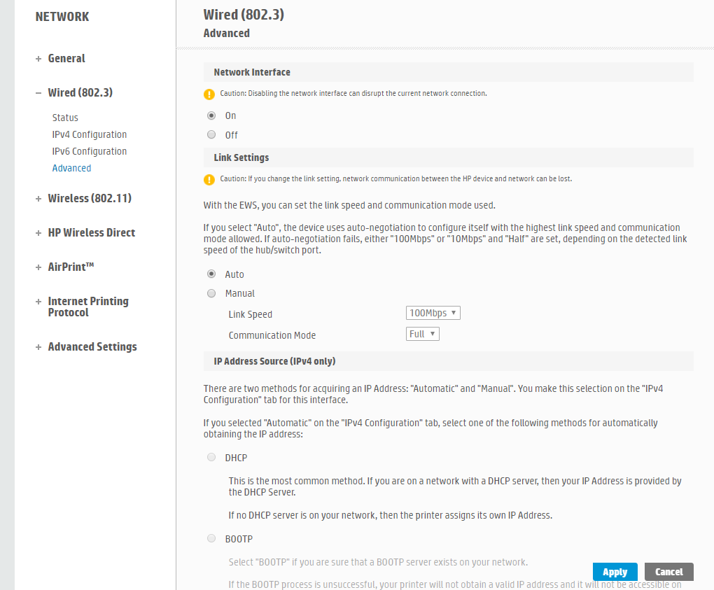
Task: Expand the AirPrint section
Action: click(71, 267)
